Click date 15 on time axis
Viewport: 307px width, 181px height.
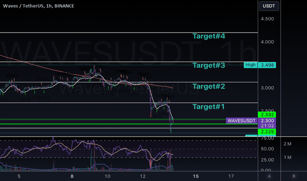pyautogui.click(x=196, y=176)
